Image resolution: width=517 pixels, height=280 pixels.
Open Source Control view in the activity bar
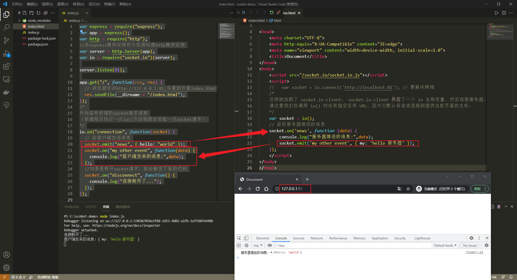click(x=6, y=40)
